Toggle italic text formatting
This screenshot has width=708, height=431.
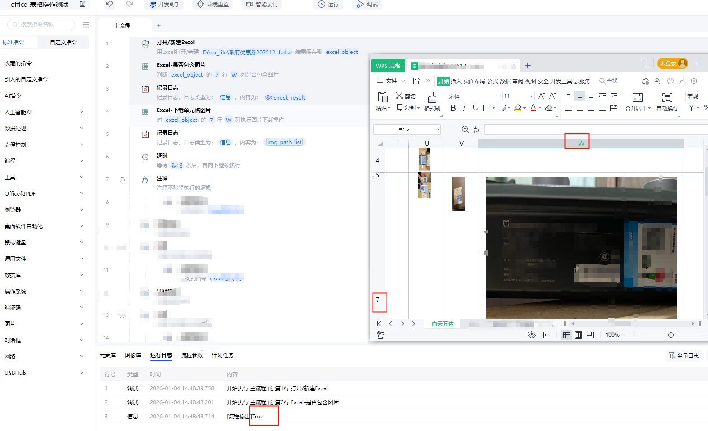(464, 108)
